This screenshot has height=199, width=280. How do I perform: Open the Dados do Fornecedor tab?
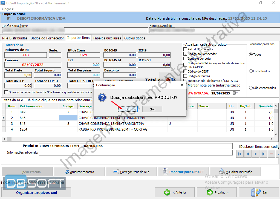[47, 38]
